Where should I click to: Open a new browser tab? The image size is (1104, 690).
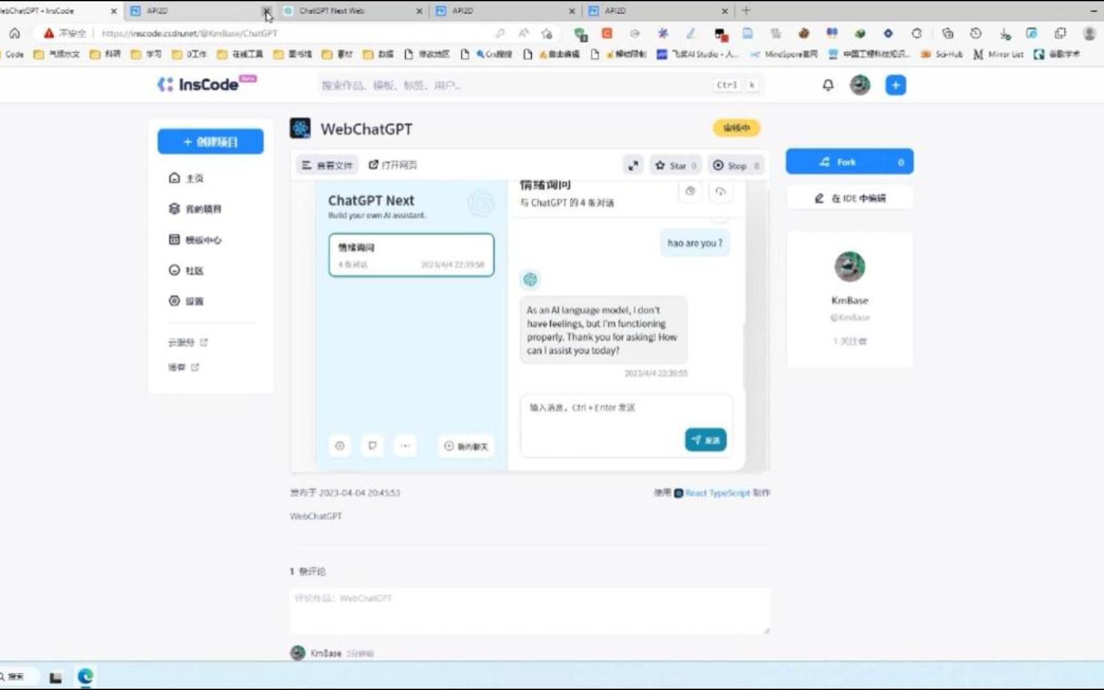pyautogui.click(x=746, y=11)
